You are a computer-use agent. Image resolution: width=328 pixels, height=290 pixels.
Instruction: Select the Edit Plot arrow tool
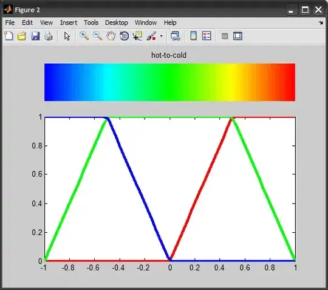click(x=67, y=36)
